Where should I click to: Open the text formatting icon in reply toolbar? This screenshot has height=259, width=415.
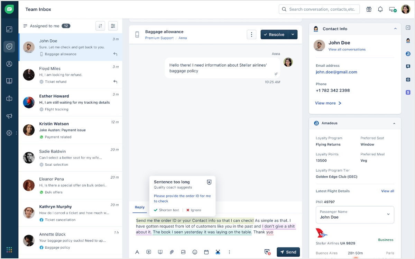[x=137, y=252]
